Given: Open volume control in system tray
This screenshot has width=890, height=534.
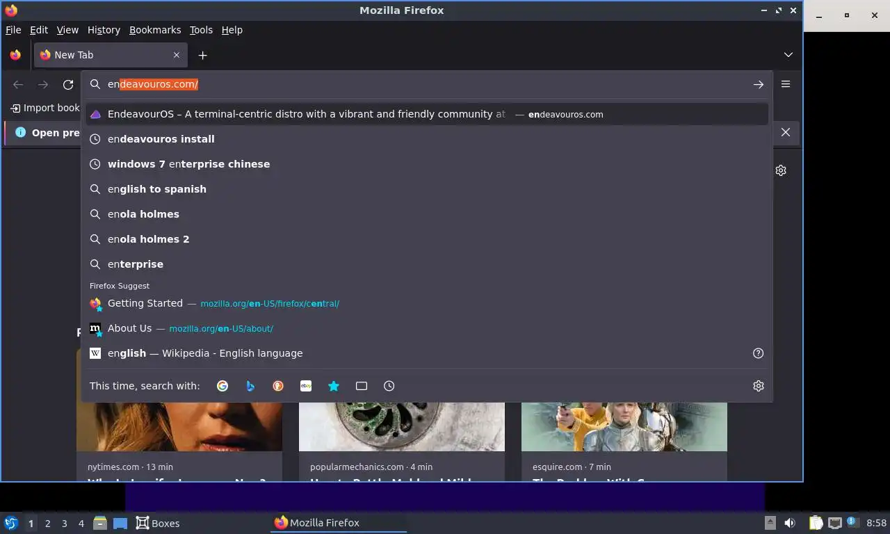Looking at the screenshot, I should [790, 523].
